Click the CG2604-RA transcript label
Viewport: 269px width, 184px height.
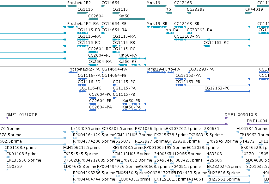tap(100, 61)
